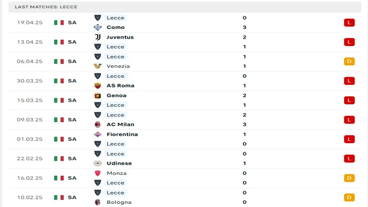Viewport: 368px width, 207px height.
Task: Click the AS Roma club crest icon
Action: click(x=98, y=86)
